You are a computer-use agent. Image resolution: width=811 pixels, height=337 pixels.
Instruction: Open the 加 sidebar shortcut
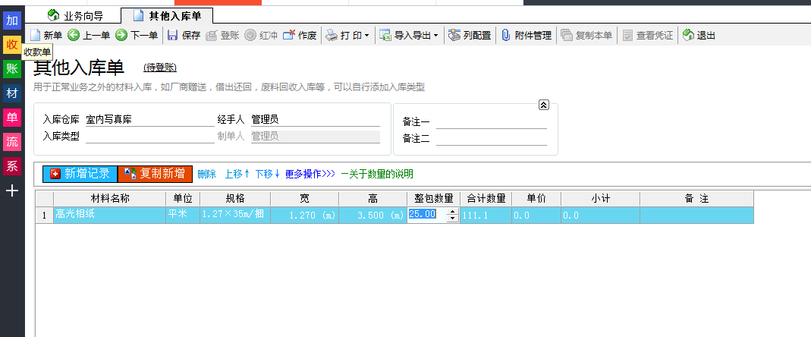(x=12, y=20)
